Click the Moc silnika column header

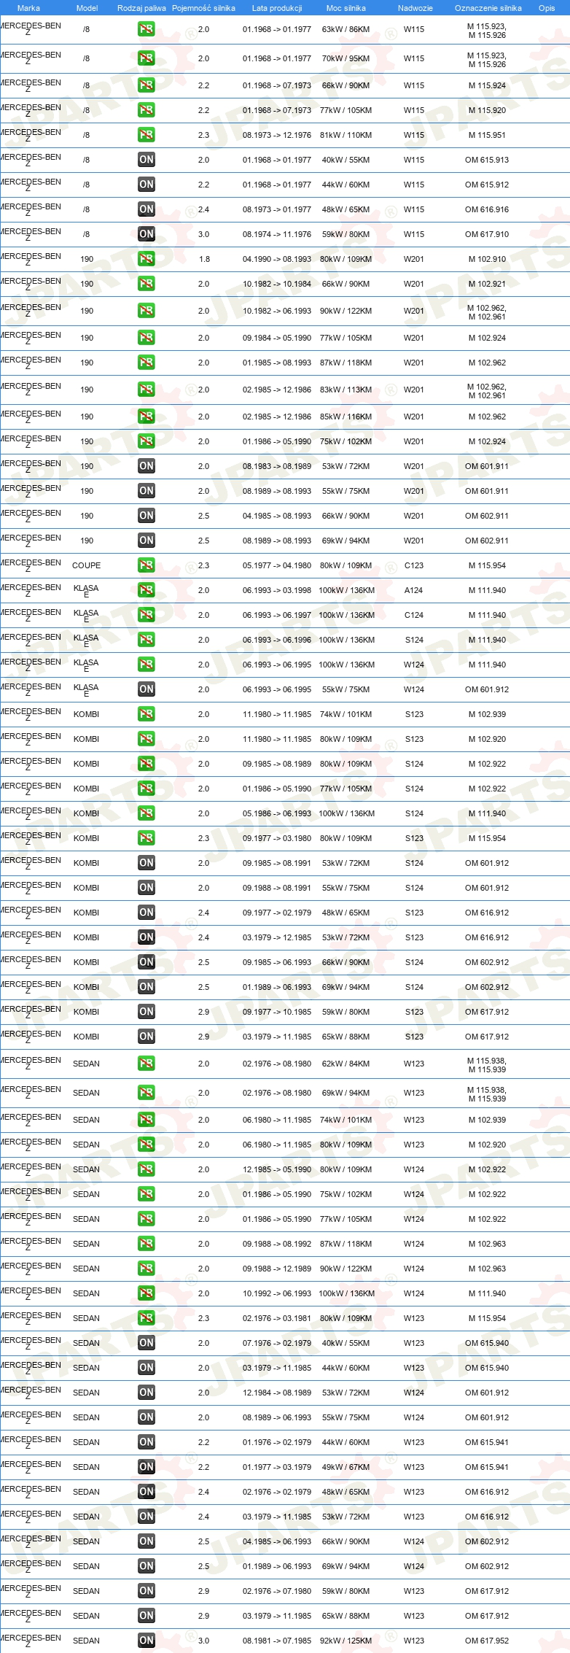[346, 8]
